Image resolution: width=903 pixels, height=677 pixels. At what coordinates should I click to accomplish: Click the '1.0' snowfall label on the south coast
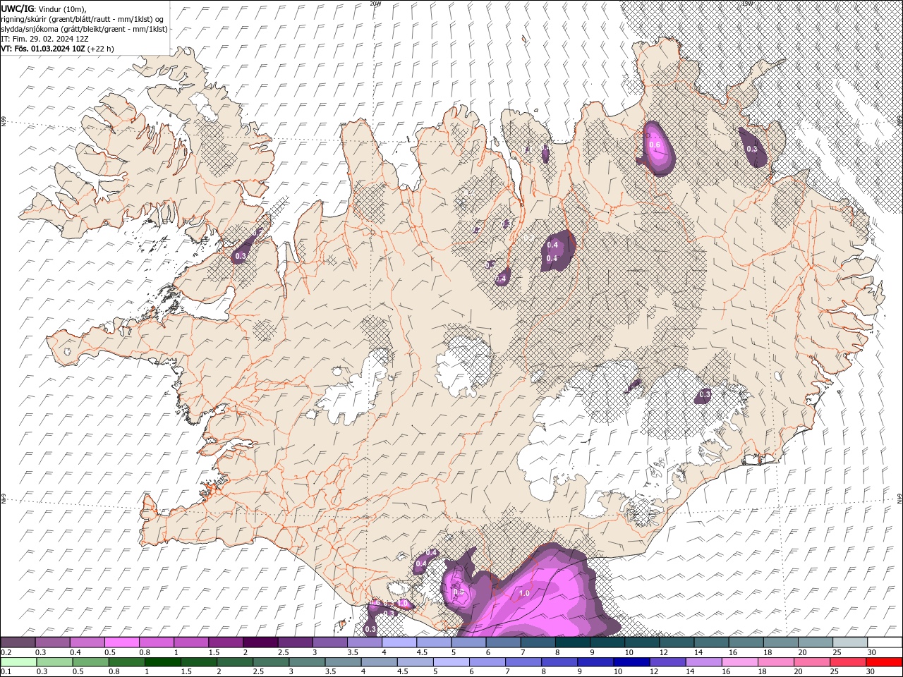pos(524,594)
